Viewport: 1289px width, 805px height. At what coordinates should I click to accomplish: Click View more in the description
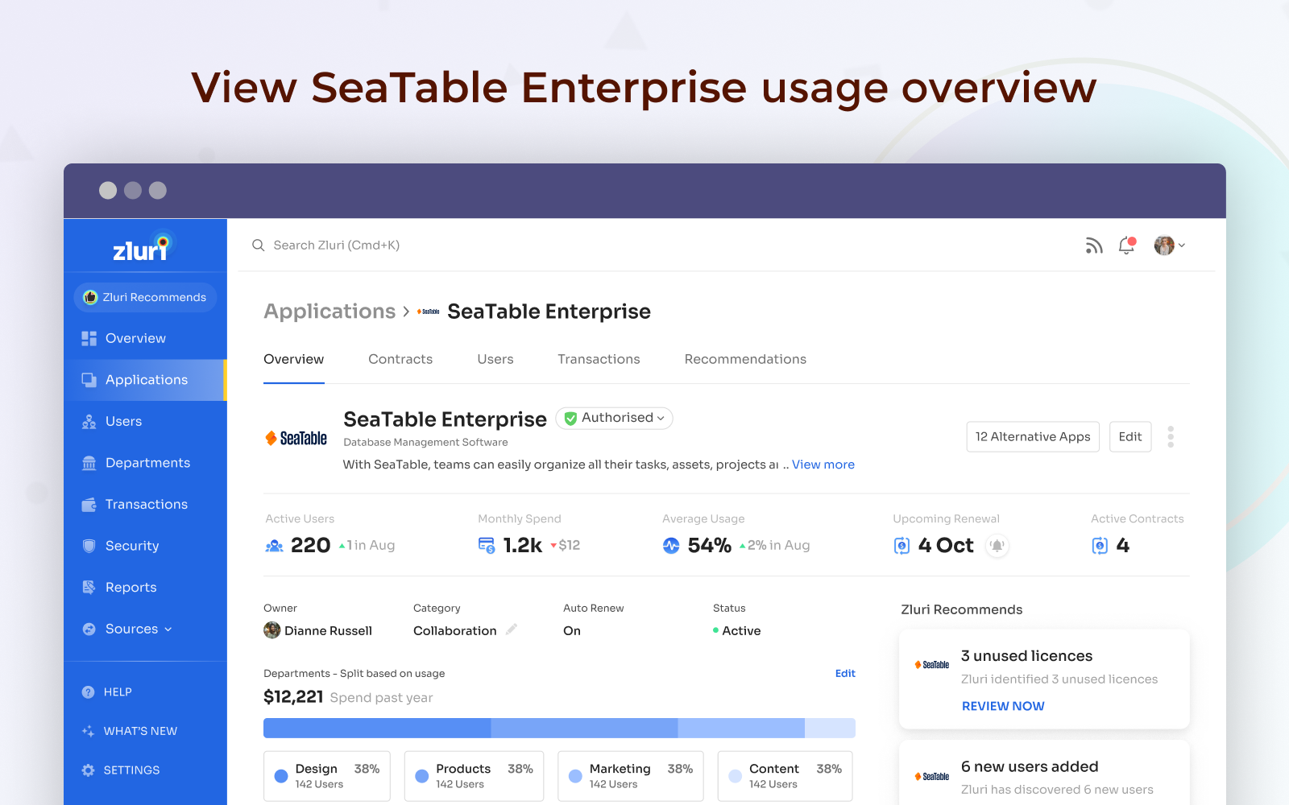tap(823, 464)
